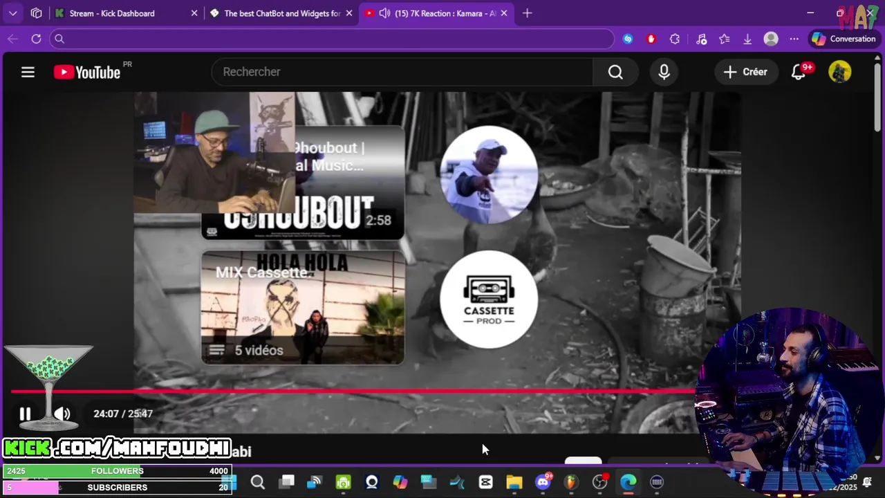Viewport: 885px width, 498px height.
Task: Click the 5 vidéos playlist label
Action: (259, 351)
